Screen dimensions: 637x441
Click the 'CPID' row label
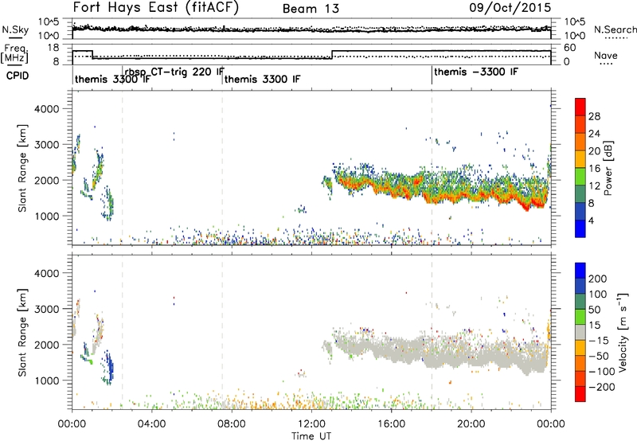click(x=18, y=76)
